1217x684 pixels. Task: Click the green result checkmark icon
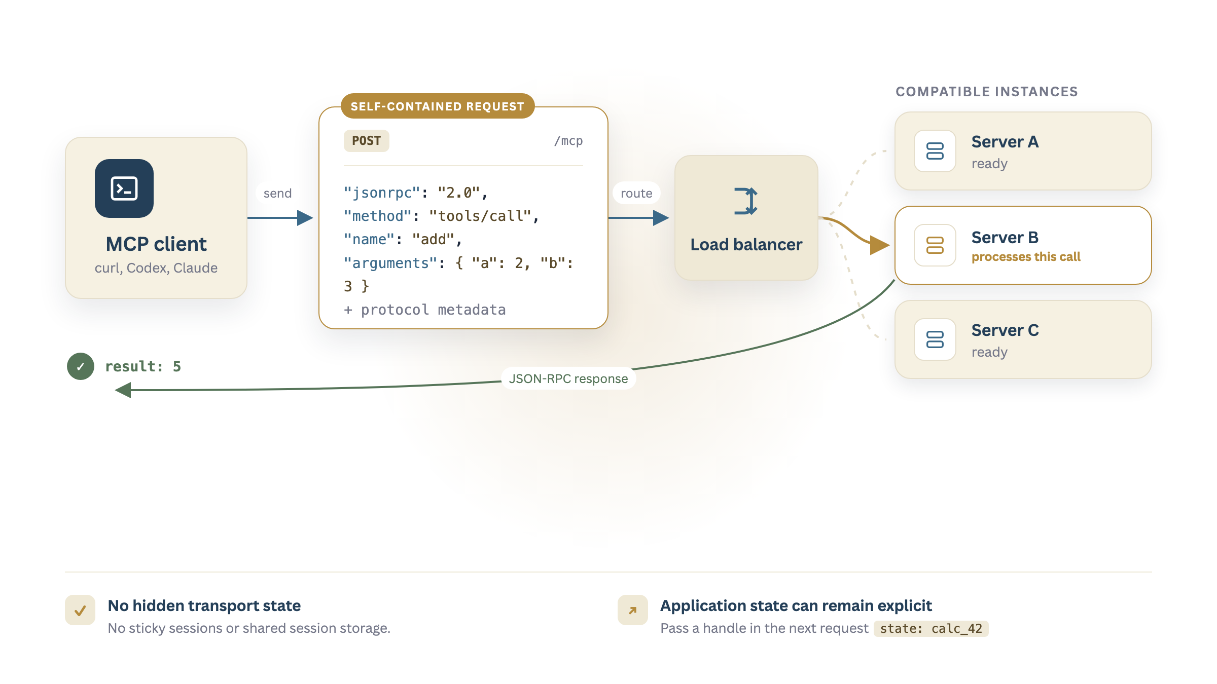(x=81, y=366)
